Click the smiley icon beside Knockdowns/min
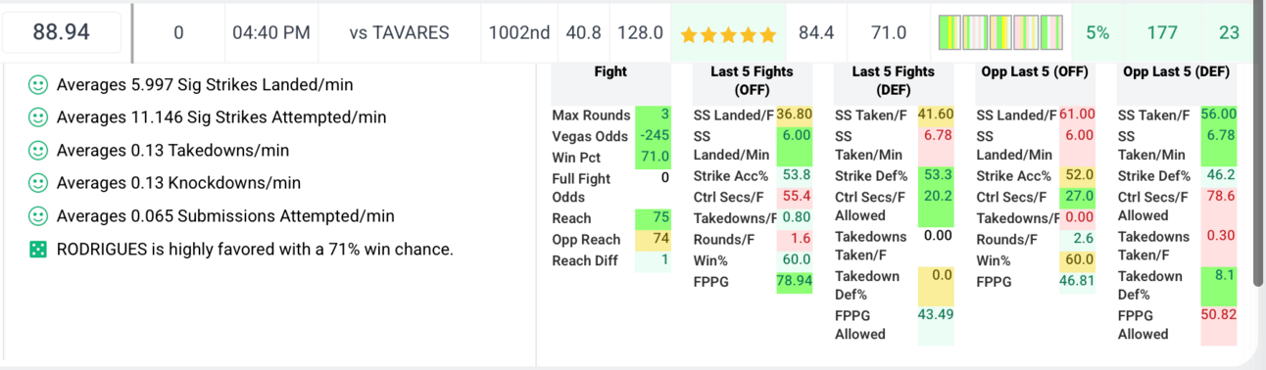The height and width of the screenshot is (370, 1266). [37, 183]
